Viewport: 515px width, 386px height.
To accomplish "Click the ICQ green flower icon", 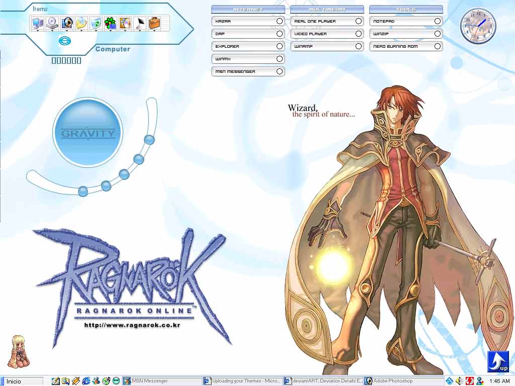I will point(110,23).
